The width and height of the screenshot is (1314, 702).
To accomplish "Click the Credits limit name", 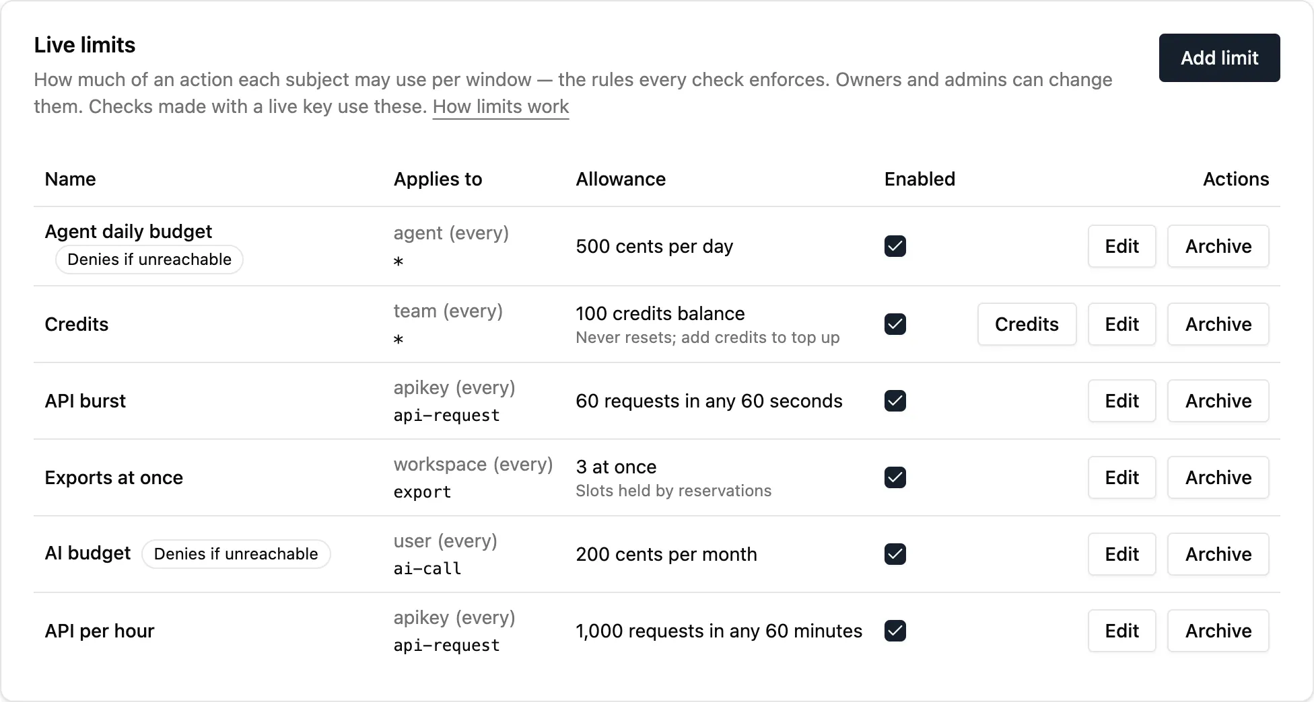I will pyautogui.click(x=77, y=324).
